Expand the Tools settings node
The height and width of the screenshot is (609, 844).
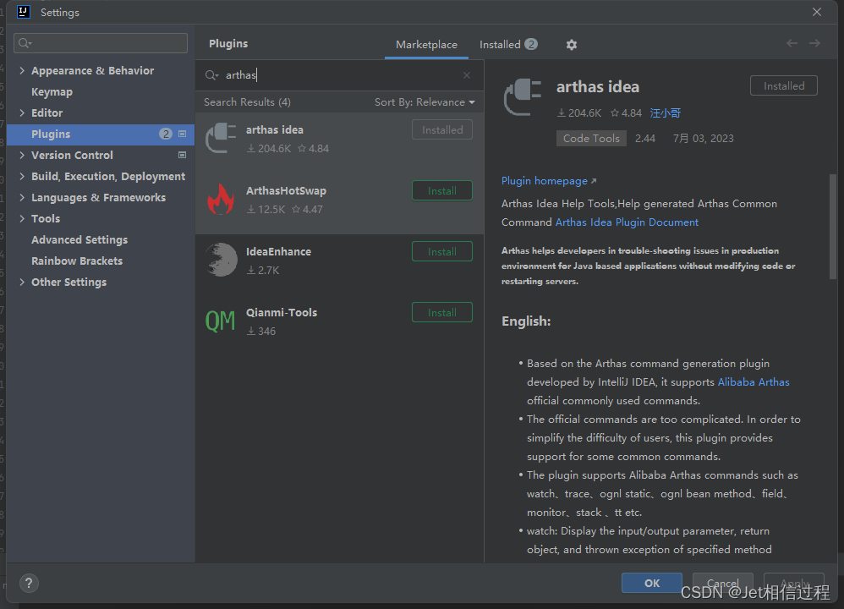21,218
